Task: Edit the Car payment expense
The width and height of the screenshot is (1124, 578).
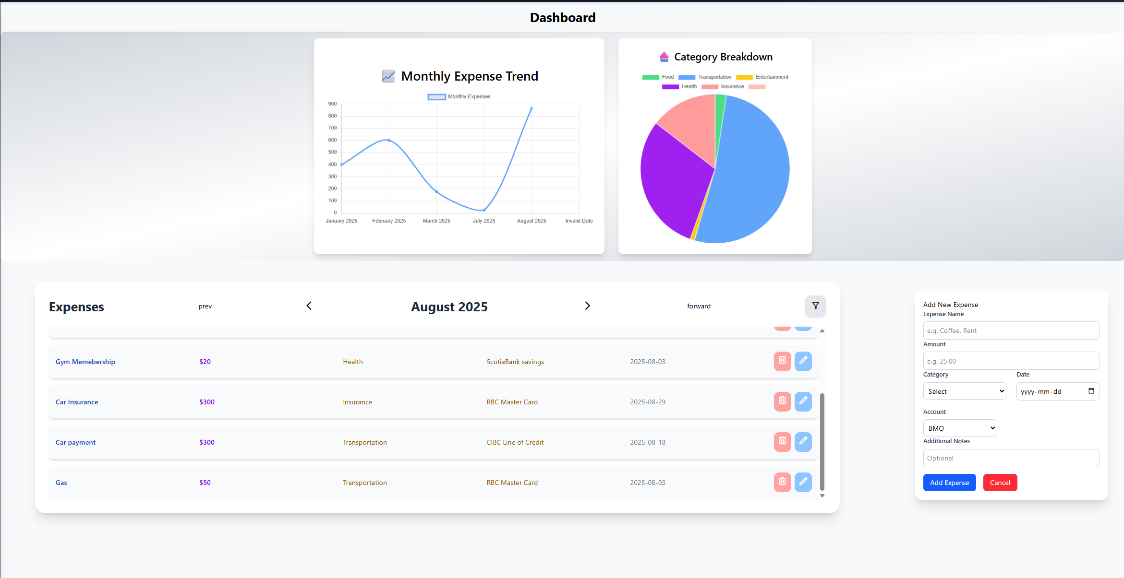Action: 803,442
